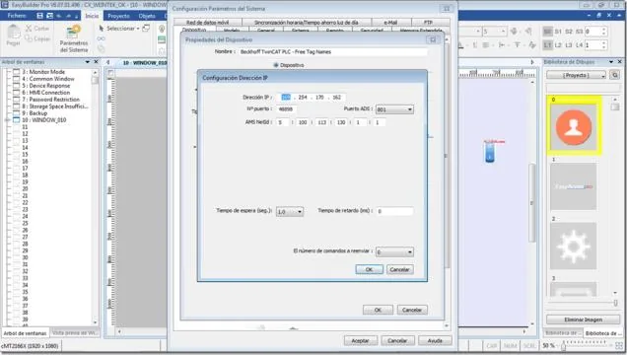627x355 pixels.
Task: Open the font size dropdown showing 5
Action: click(x=503, y=32)
